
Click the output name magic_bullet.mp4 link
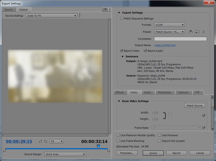pos(165,45)
